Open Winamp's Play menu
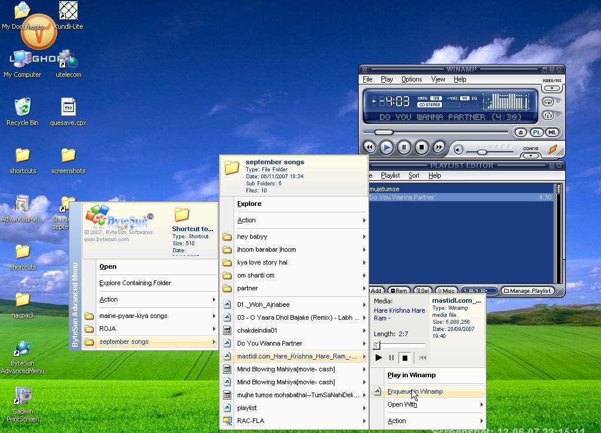This screenshot has height=433, width=601. [387, 79]
